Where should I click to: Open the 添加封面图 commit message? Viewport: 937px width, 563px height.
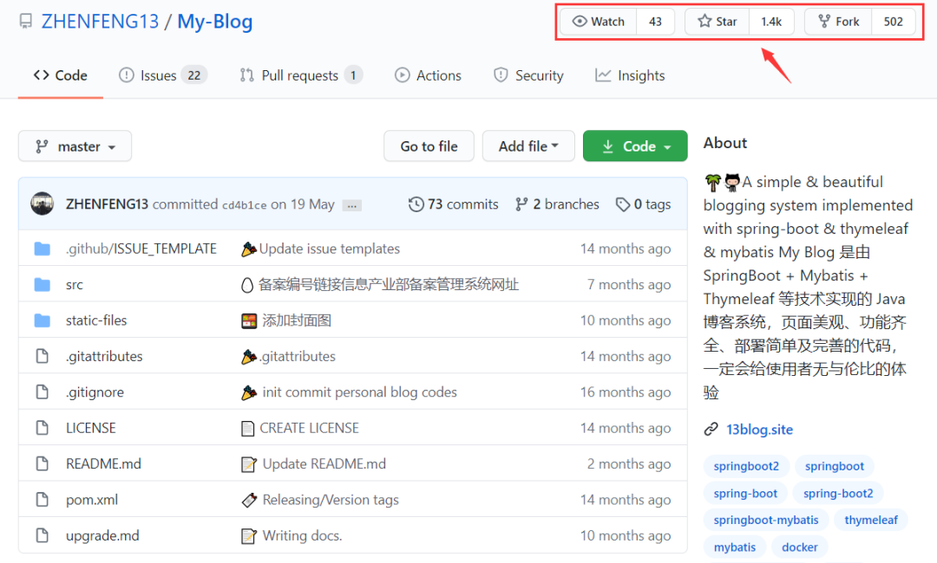click(x=297, y=320)
